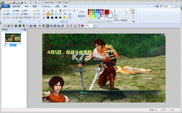This screenshot has height=113, width=182.
Task: Expand the color panel with the black arrow
Action: (133, 22)
